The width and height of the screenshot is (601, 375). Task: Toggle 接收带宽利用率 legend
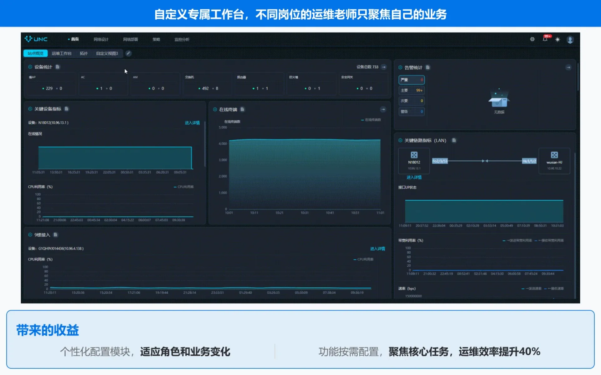[549, 241]
